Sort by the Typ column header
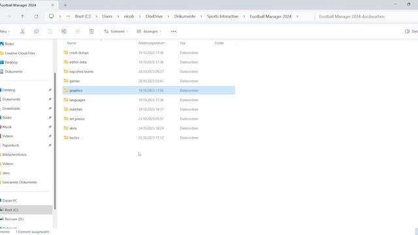This screenshot has width=418, height=235. click(x=183, y=43)
